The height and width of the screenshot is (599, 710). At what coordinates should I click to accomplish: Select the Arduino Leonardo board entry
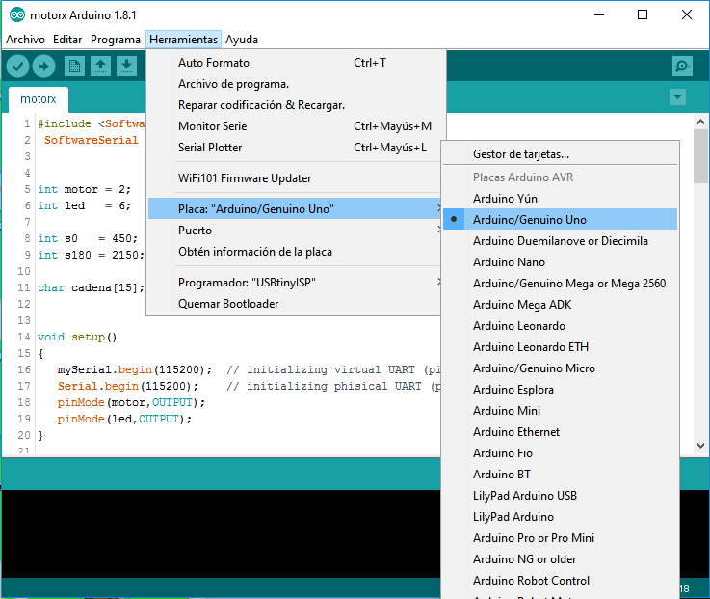pos(560,326)
